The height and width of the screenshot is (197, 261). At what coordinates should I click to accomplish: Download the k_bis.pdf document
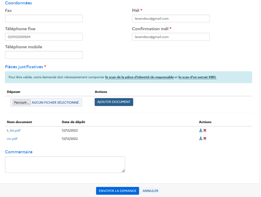(x=201, y=130)
